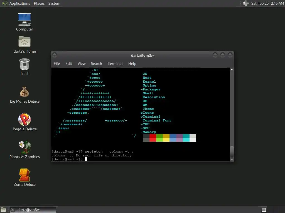Click the show desktop icon in bottom panel
The image size is (285, 213).
click(x=3, y=210)
